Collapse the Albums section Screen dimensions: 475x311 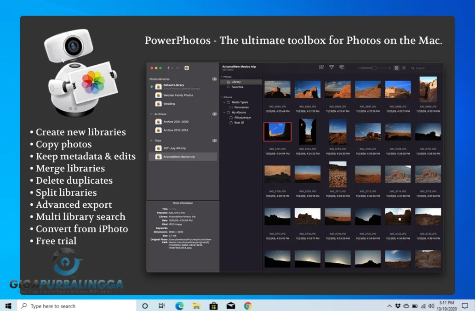click(222, 97)
